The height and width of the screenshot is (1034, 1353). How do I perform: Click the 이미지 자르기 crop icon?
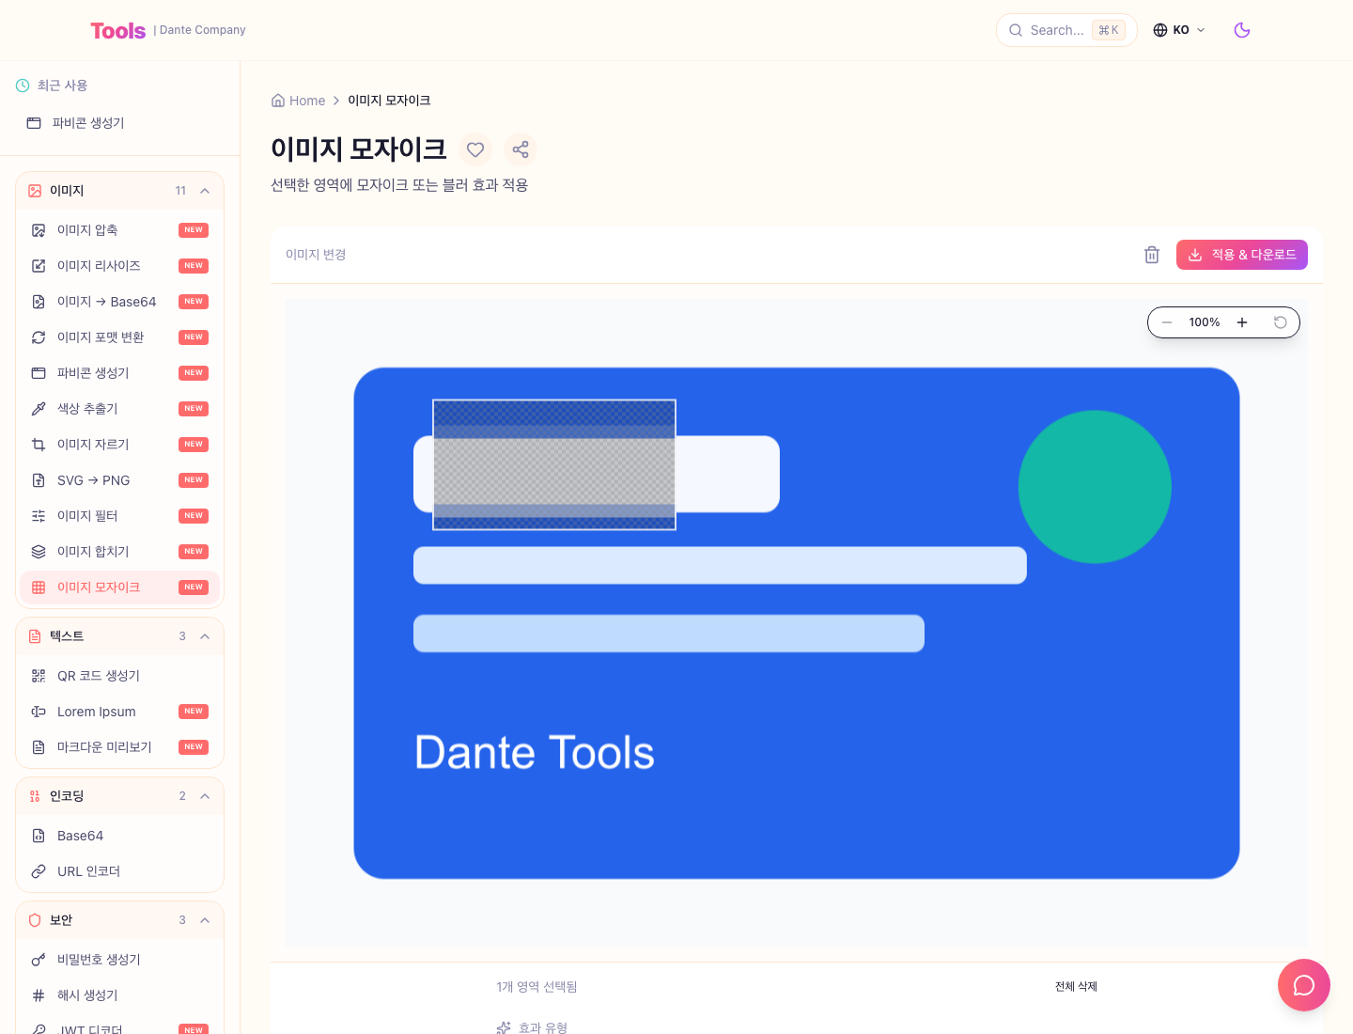[39, 445]
